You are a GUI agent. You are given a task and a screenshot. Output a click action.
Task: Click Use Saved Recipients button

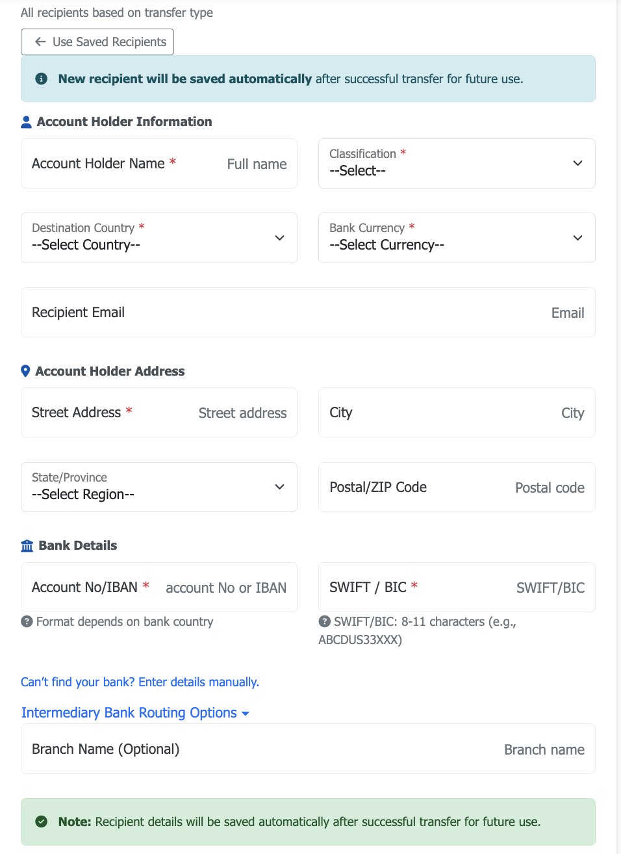pyautogui.click(x=97, y=42)
